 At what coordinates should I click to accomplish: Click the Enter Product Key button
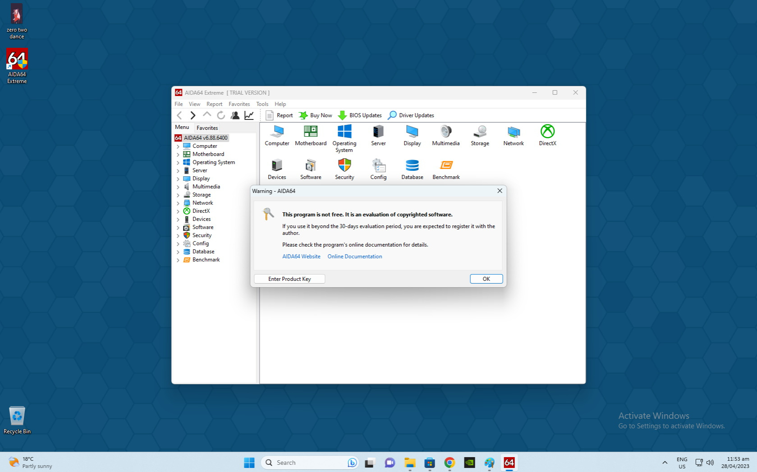tap(289, 279)
